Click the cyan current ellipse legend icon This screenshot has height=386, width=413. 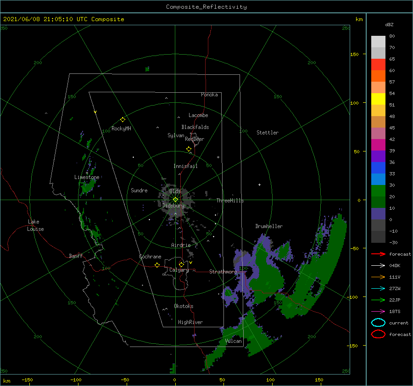(x=378, y=323)
